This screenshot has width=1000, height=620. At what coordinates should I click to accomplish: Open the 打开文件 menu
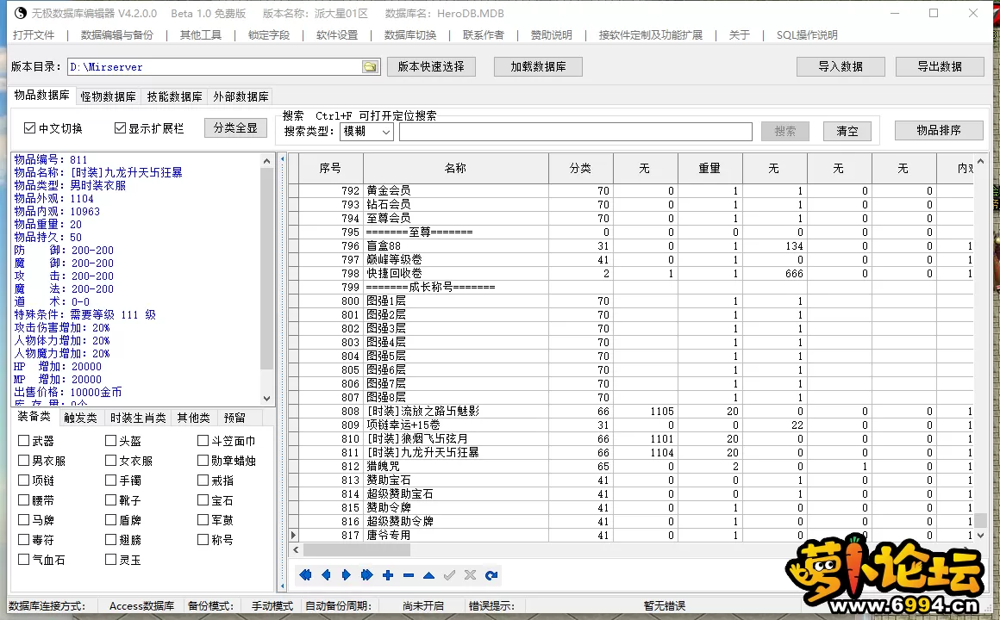pos(34,35)
